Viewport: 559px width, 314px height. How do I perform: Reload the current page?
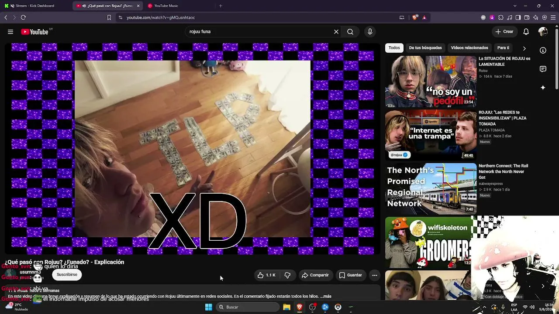coord(23,17)
